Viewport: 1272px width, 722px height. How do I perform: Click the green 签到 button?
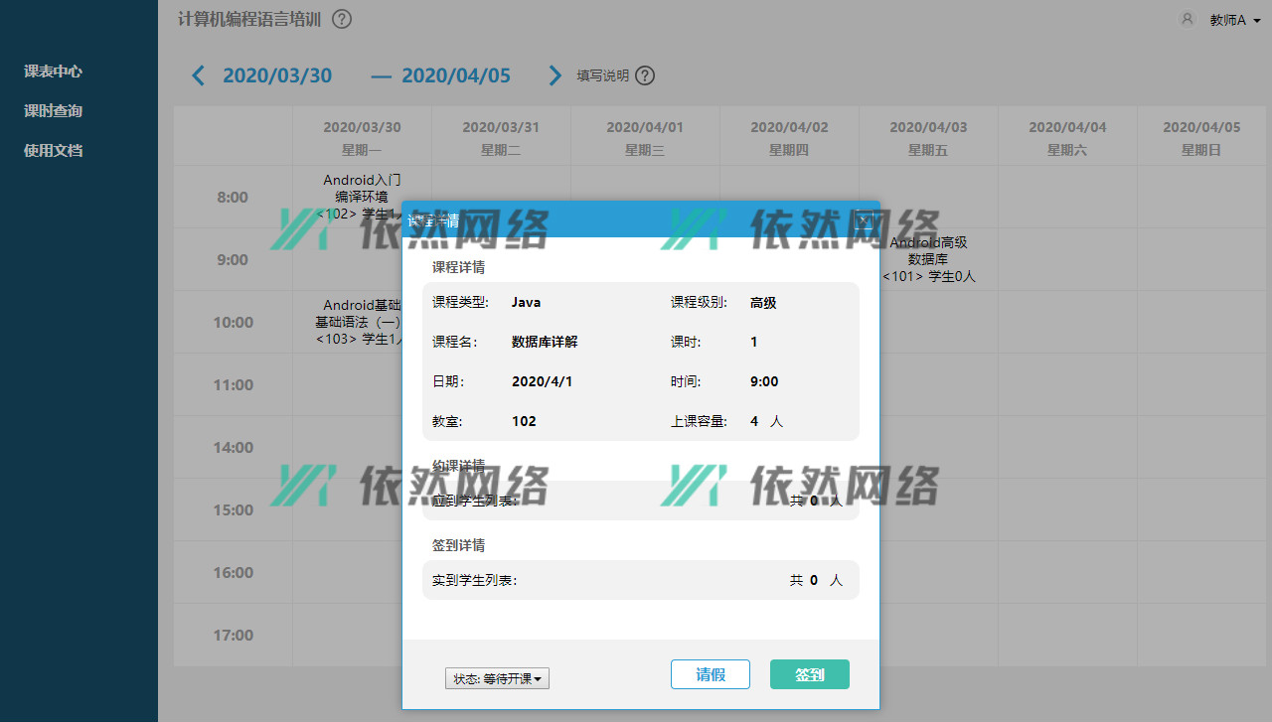[810, 674]
